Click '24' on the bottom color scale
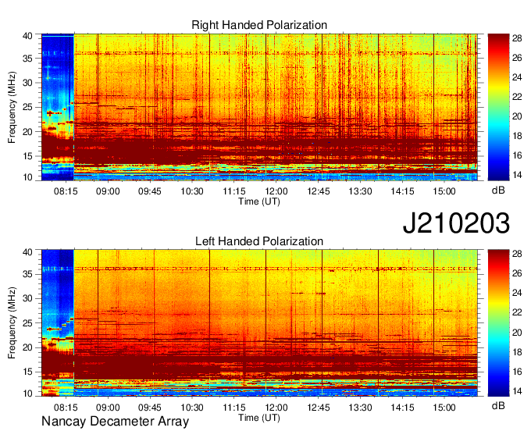The image size is (531, 431). coord(517,294)
